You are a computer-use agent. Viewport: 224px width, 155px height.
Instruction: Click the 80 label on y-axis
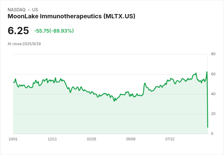[x=213, y=54]
